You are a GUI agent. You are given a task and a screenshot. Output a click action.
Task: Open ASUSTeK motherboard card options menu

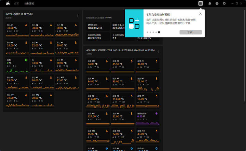click(x=158, y=52)
